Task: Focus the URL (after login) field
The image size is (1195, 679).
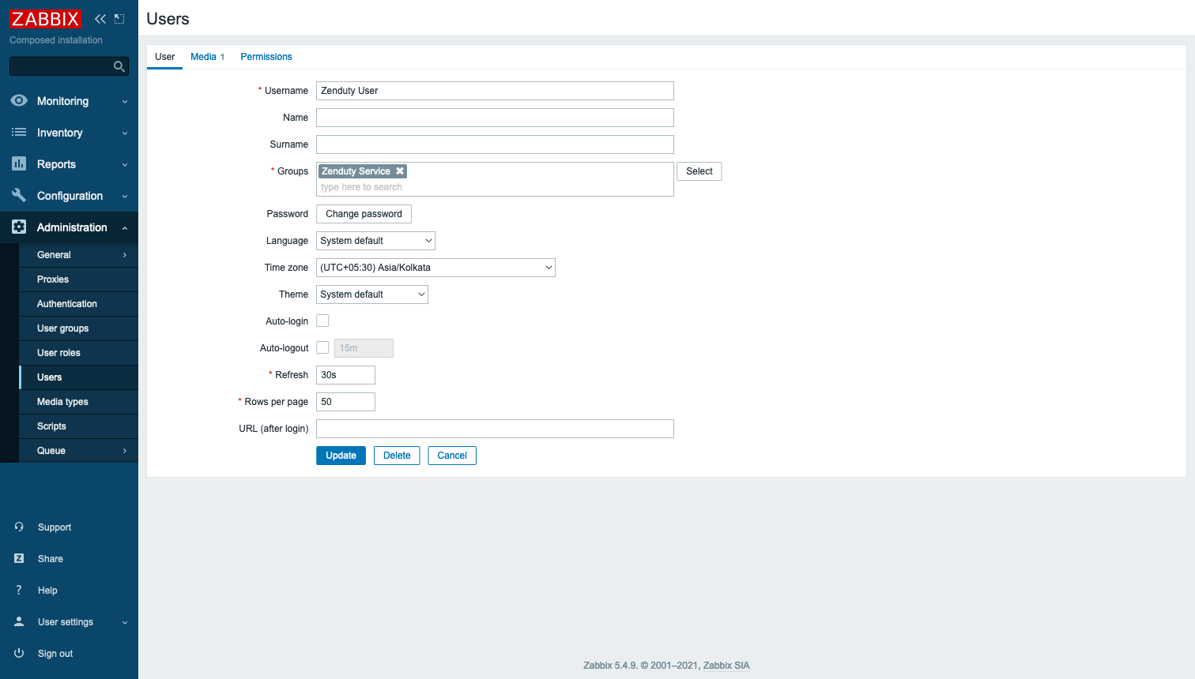Action: point(495,429)
